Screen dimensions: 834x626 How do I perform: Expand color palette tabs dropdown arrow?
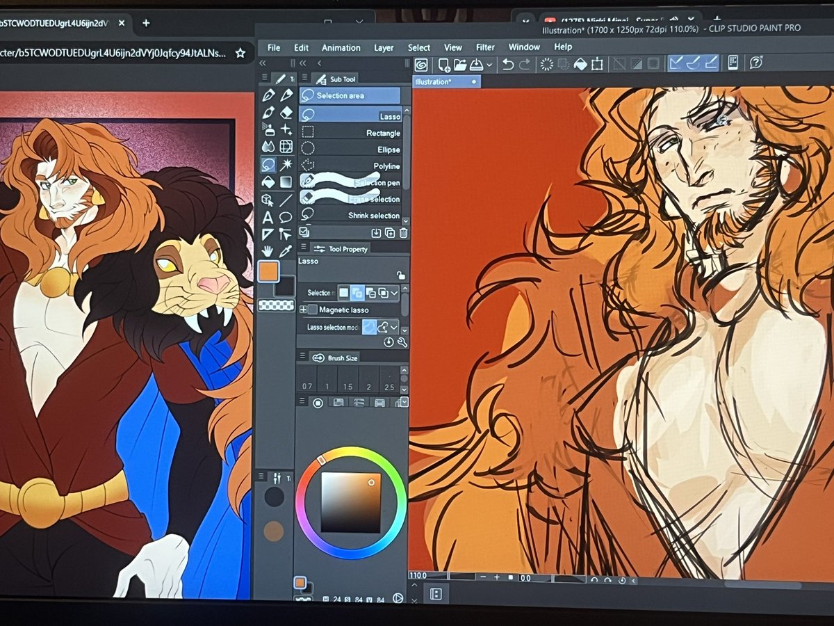[x=404, y=402]
